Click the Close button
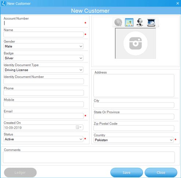The image size is (181, 178). click(161, 173)
